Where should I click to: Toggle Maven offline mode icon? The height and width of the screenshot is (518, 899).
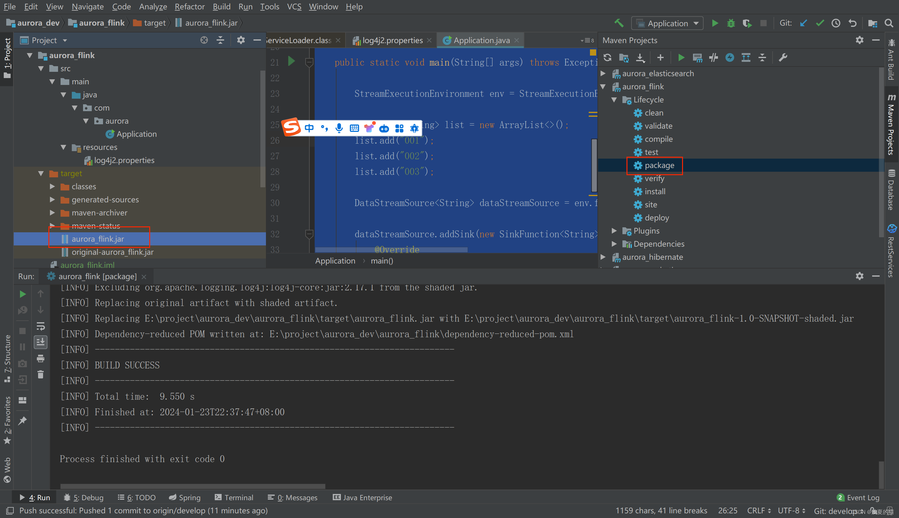tap(713, 57)
